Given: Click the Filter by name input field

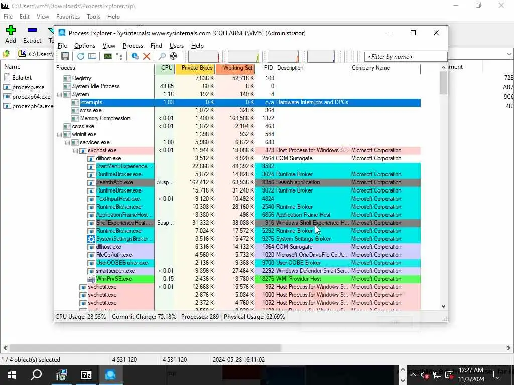Looking at the screenshot, I should coord(406,57).
